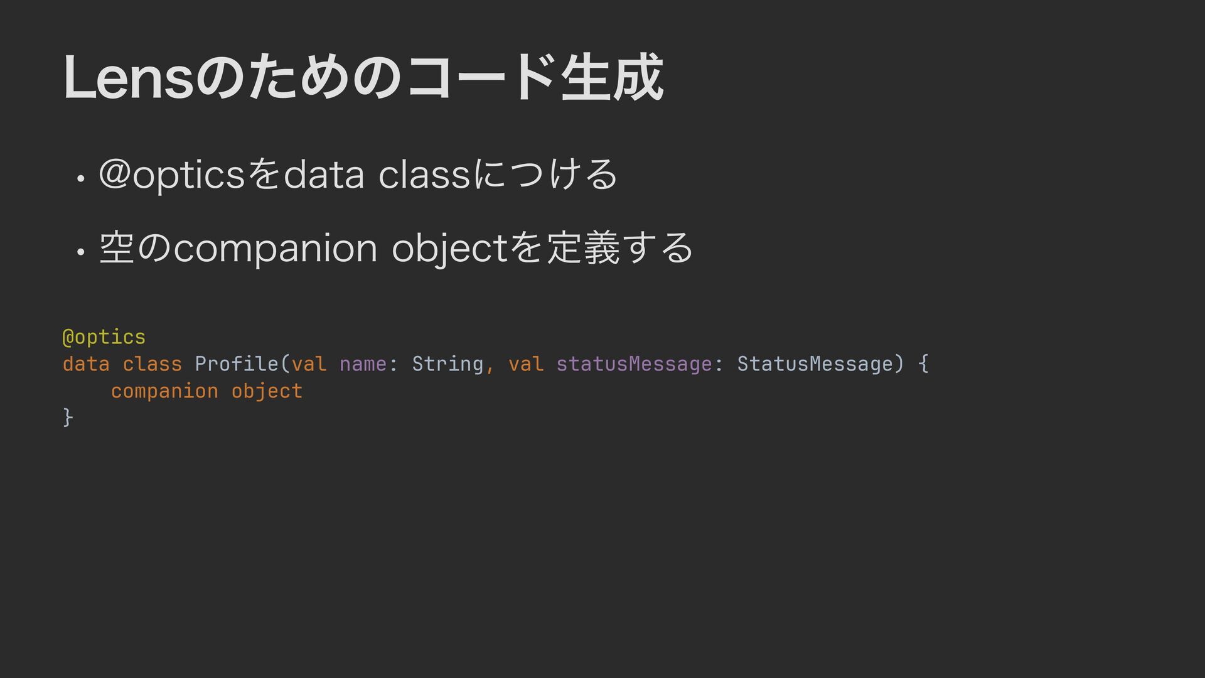The width and height of the screenshot is (1205, 678).
Task: Click the 'data' keyword in code
Action: click(86, 363)
